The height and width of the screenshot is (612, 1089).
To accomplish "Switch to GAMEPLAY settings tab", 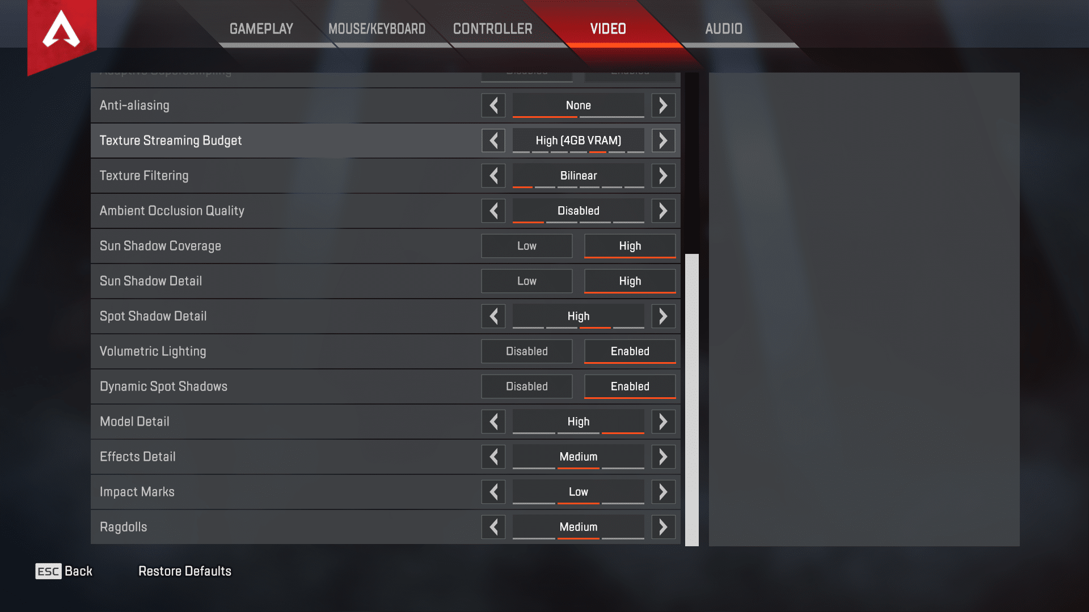I will tap(261, 29).
